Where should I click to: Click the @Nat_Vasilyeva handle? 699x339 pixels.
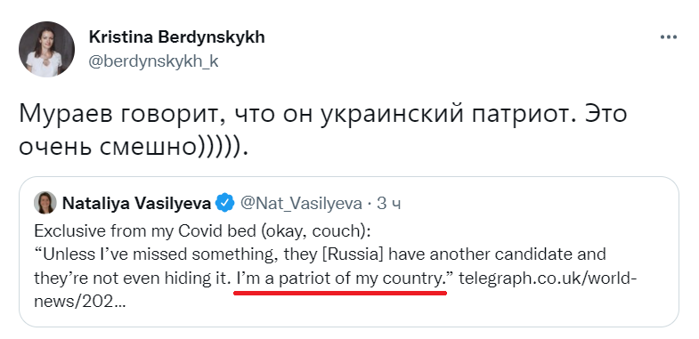[301, 204]
